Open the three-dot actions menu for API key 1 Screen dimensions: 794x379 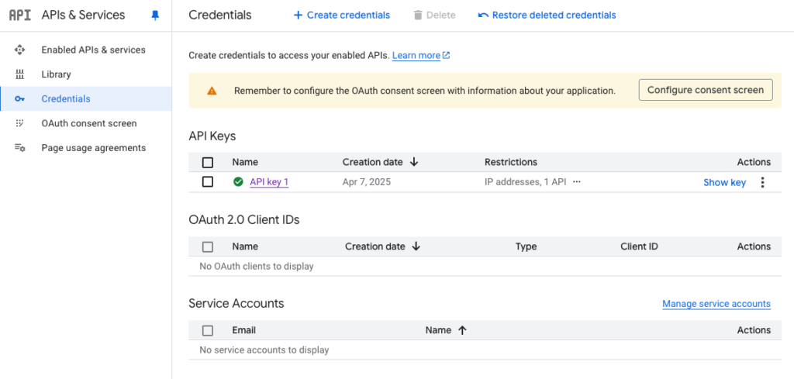763,182
